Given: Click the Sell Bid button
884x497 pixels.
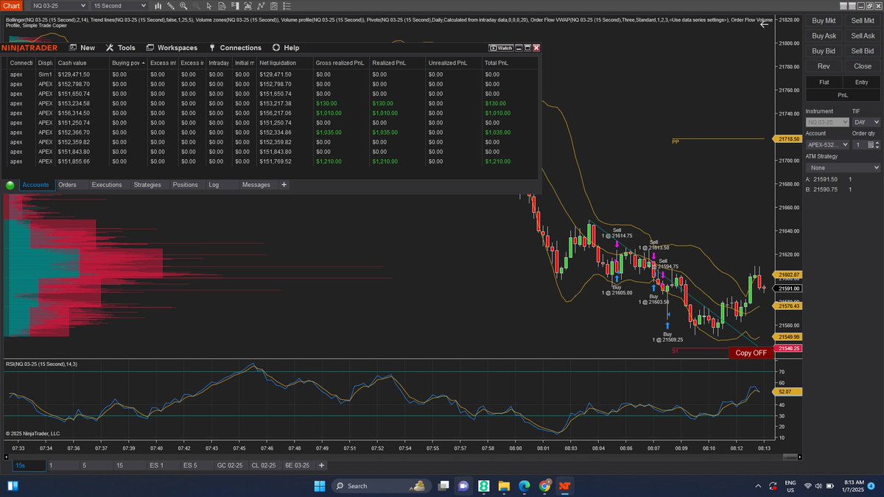Looking at the screenshot, I should click(863, 51).
